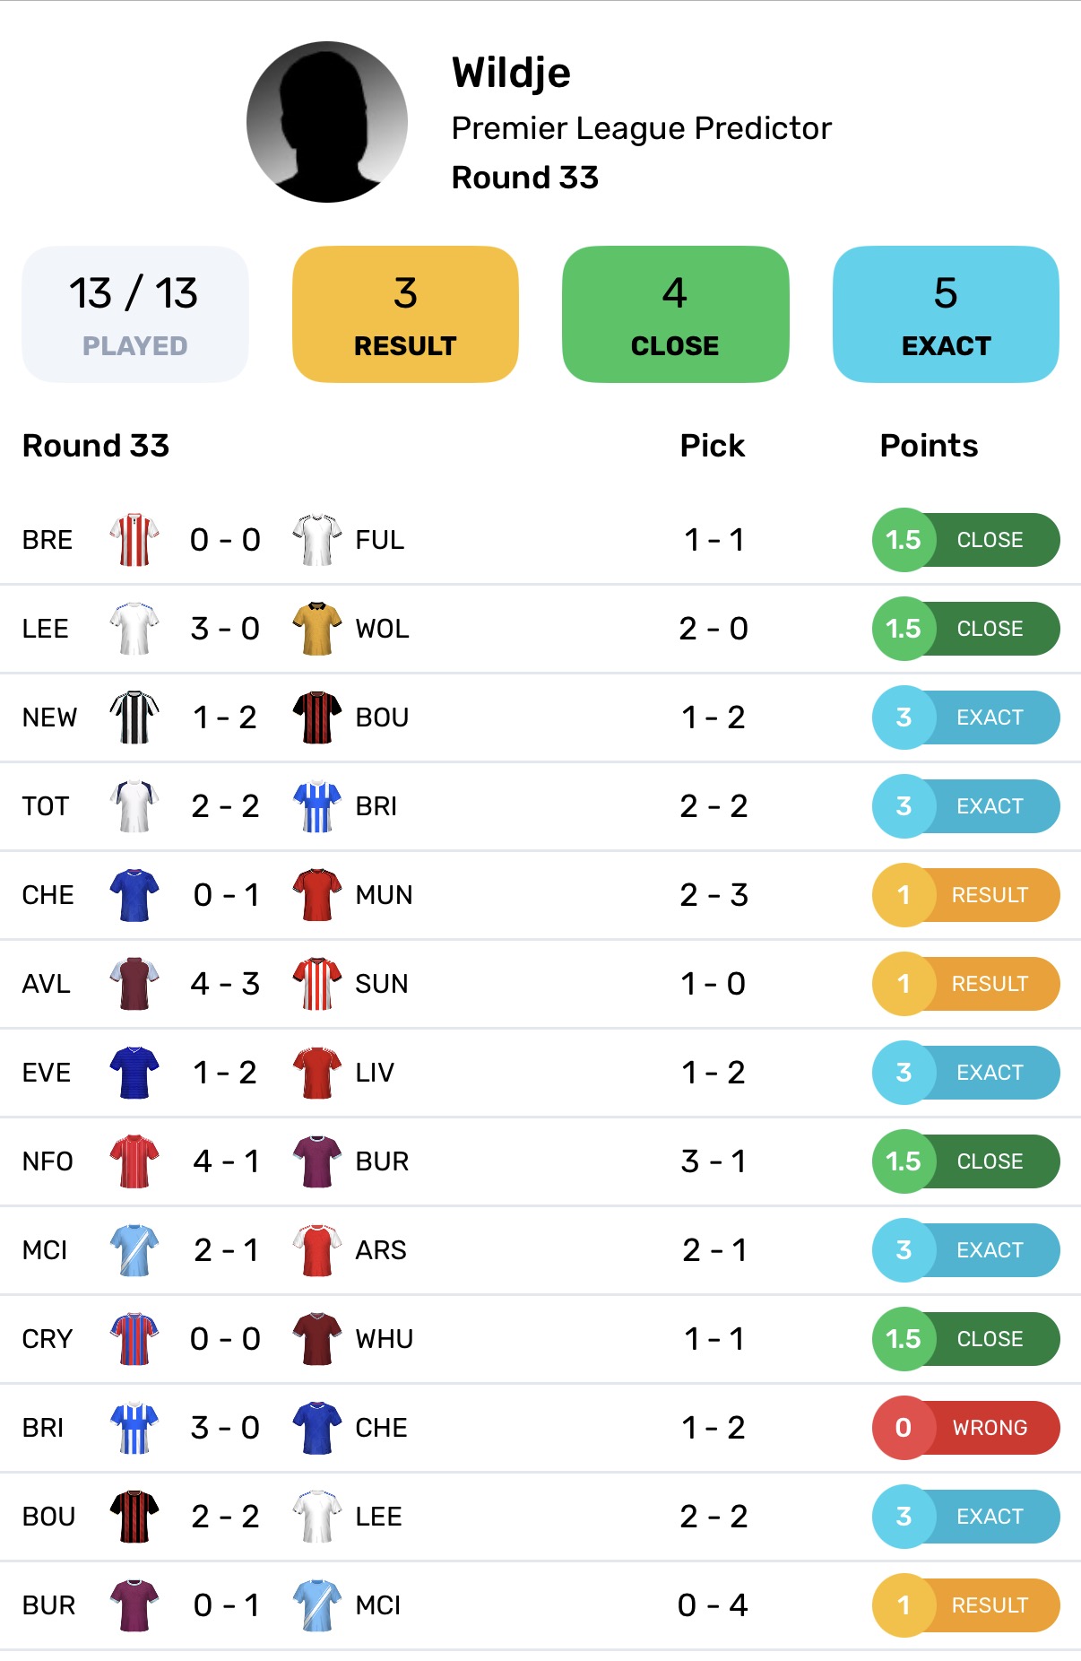Click Sunderland's red striped jersey icon
This screenshot has width=1081, height=1661.
coord(317,984)
